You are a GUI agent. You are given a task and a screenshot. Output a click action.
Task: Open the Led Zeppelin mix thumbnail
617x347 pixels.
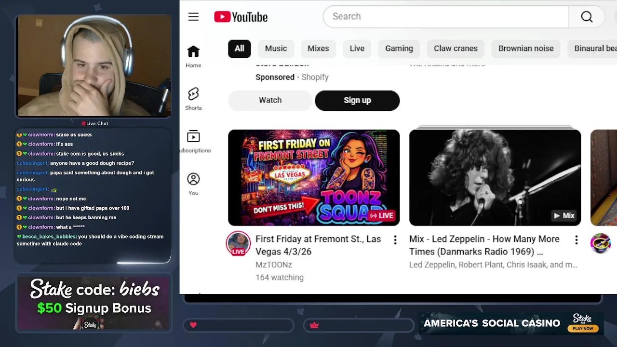point(495,177)
